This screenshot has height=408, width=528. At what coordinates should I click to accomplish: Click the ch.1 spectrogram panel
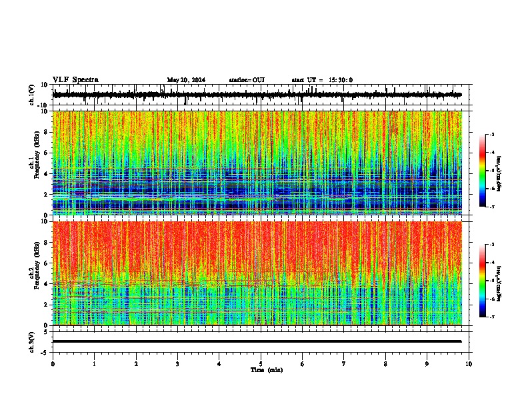tap(257, 163)
